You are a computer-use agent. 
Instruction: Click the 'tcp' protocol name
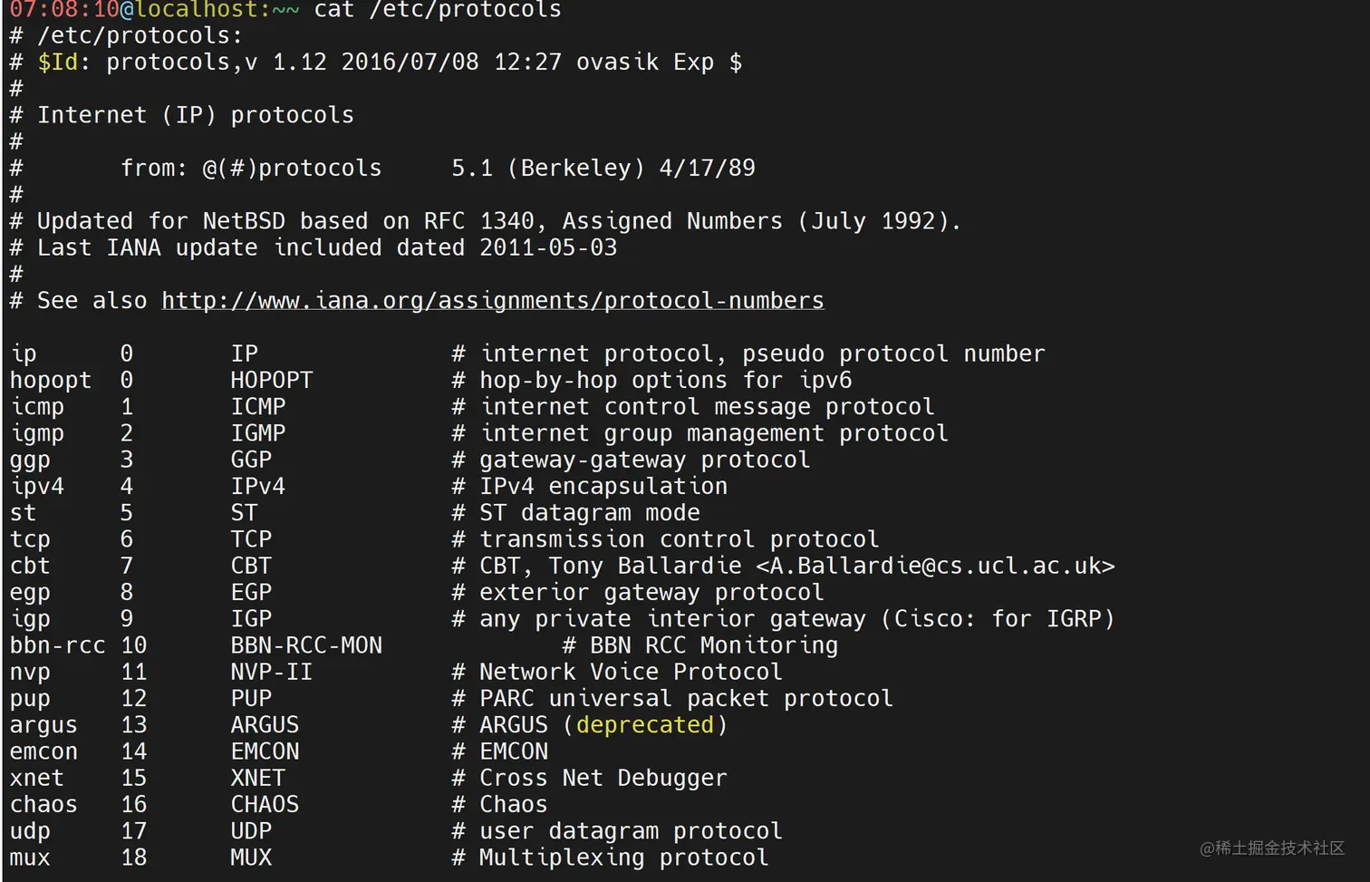point(30,540)
